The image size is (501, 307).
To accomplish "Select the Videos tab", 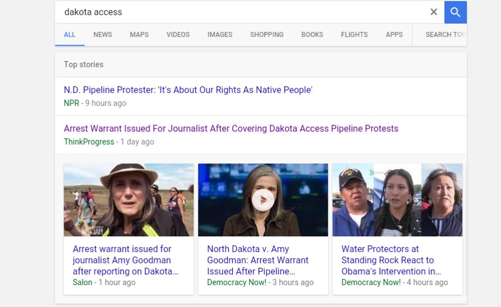I will [178, 35].
